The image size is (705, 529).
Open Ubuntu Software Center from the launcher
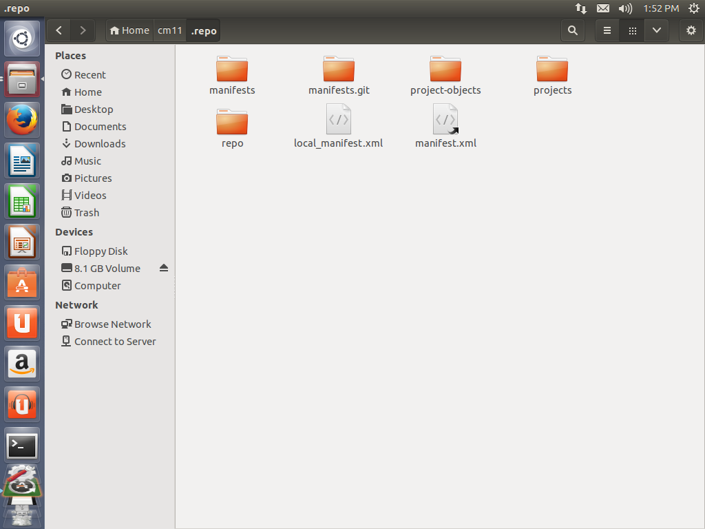tap(22, 282)
